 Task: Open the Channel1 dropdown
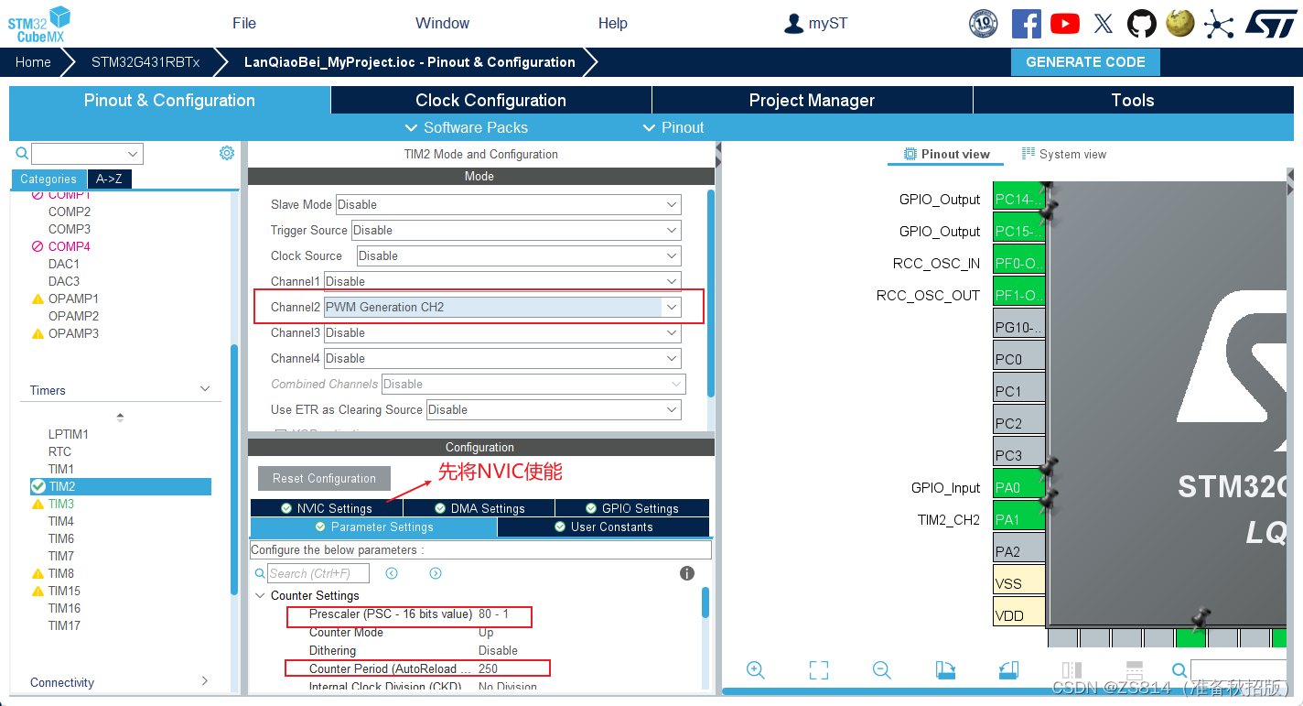click(x=503, y=281)
